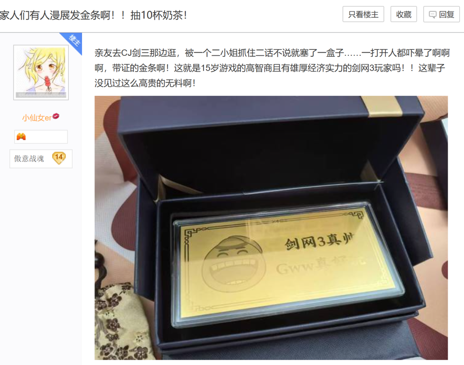The image size is (464, 365).
Task: Click the 收藏 button
Action: click(x=403, y=14)
